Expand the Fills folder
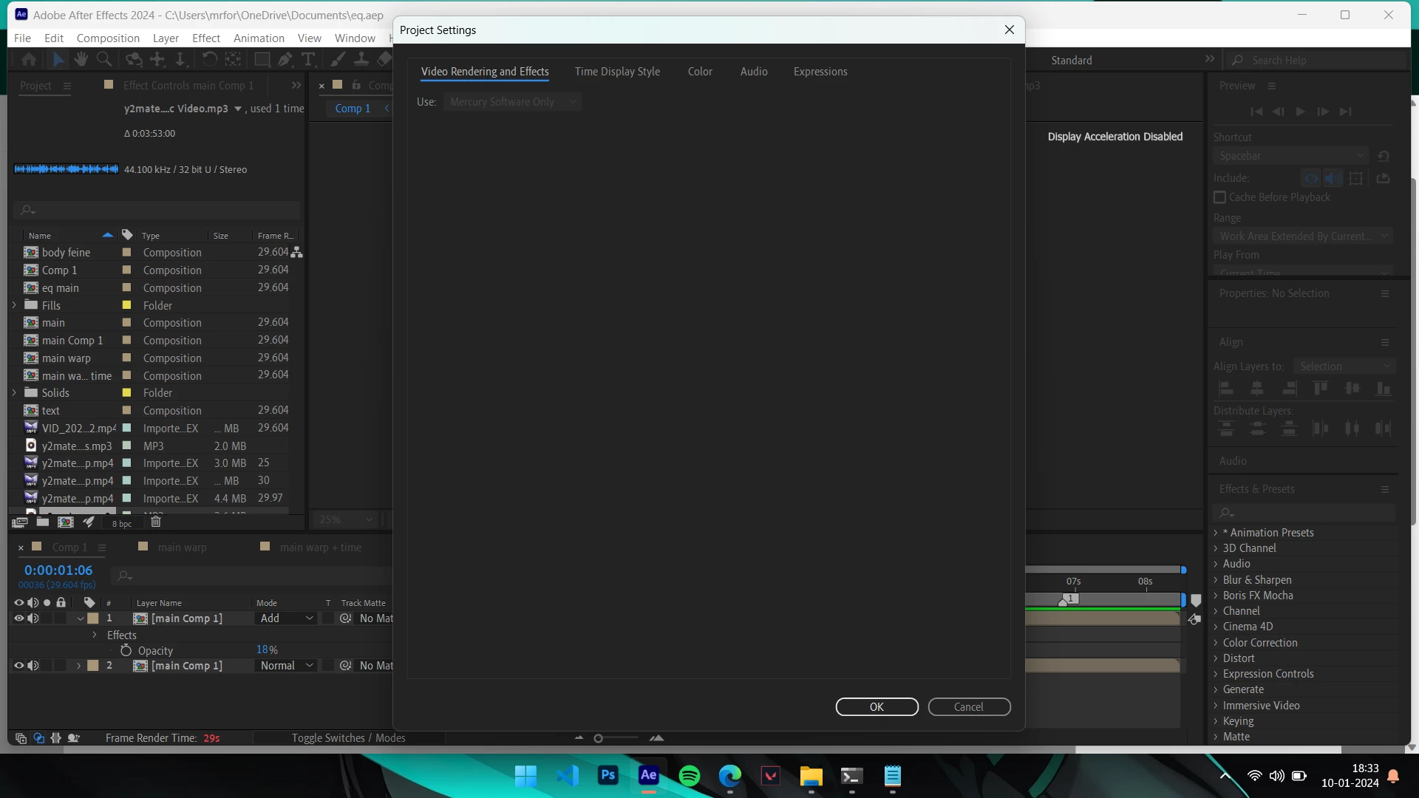The height and width of the screenshot is (798, 1419). click(14, 305)
